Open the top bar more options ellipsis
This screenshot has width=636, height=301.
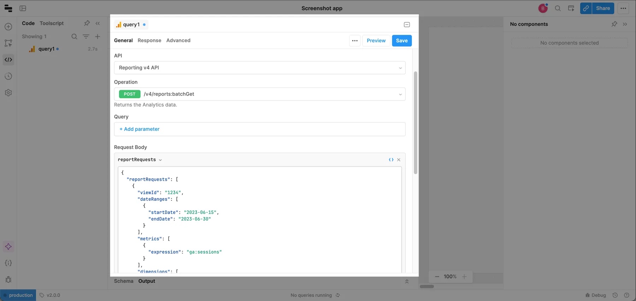point(623,8)
